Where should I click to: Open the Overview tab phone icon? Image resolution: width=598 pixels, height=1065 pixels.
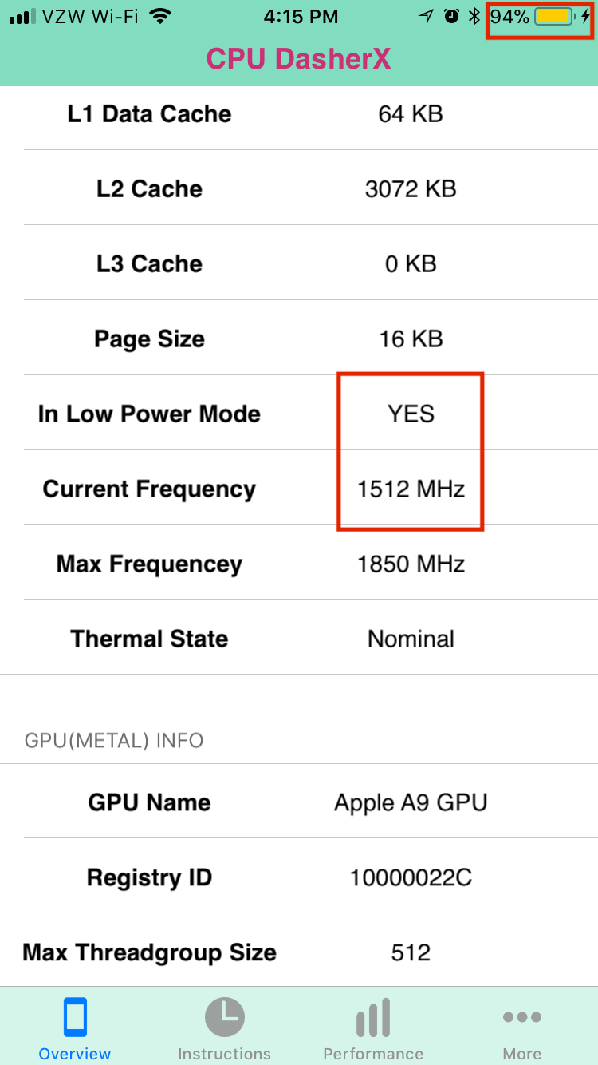tap(75, 1018)
